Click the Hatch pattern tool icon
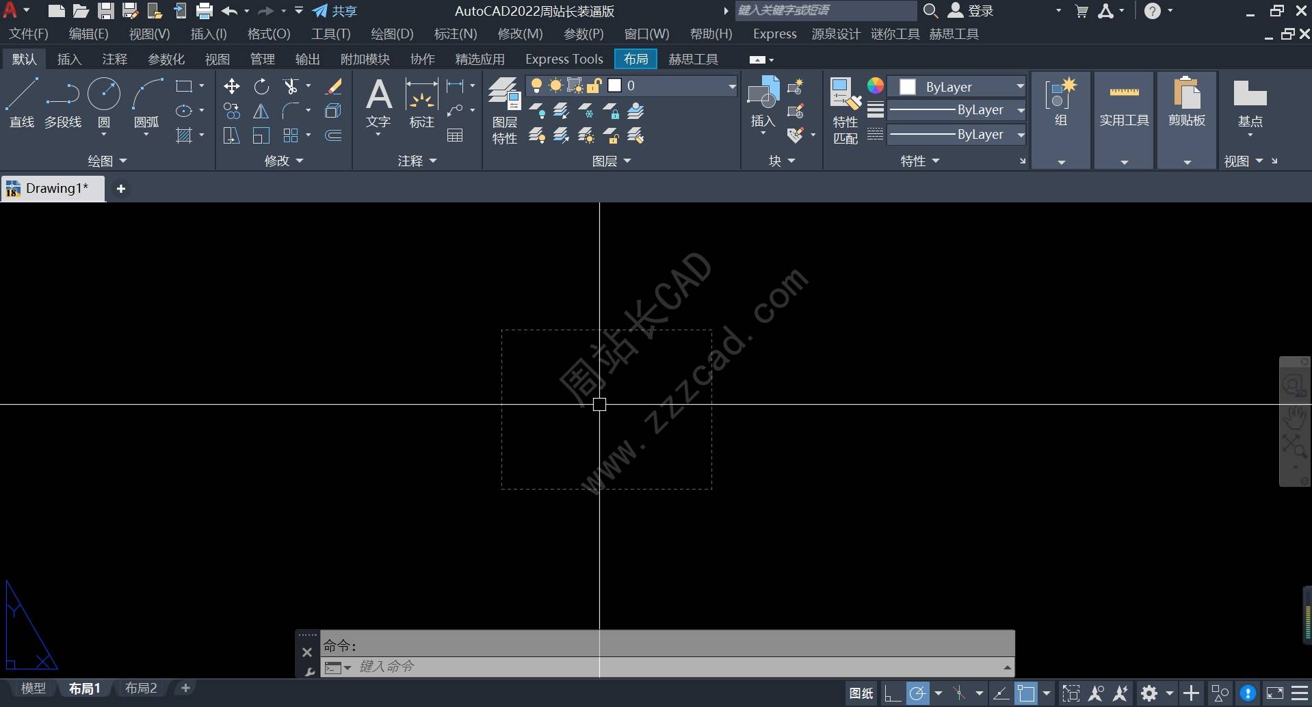This screenshot has width=1312, height=707. [x=184, y=135]
